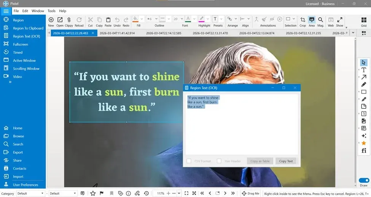This screenshot has width=371, height=197.
Task: Enable the CSV Format checkbox
Action: [x=189, y=161]
